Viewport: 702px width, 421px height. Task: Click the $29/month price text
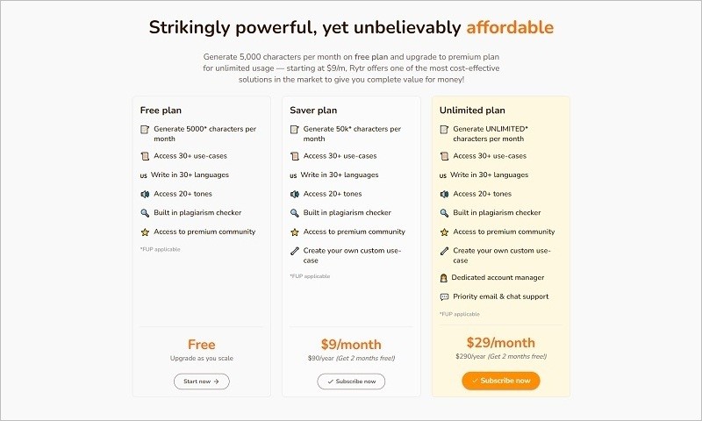click(500, 343)
